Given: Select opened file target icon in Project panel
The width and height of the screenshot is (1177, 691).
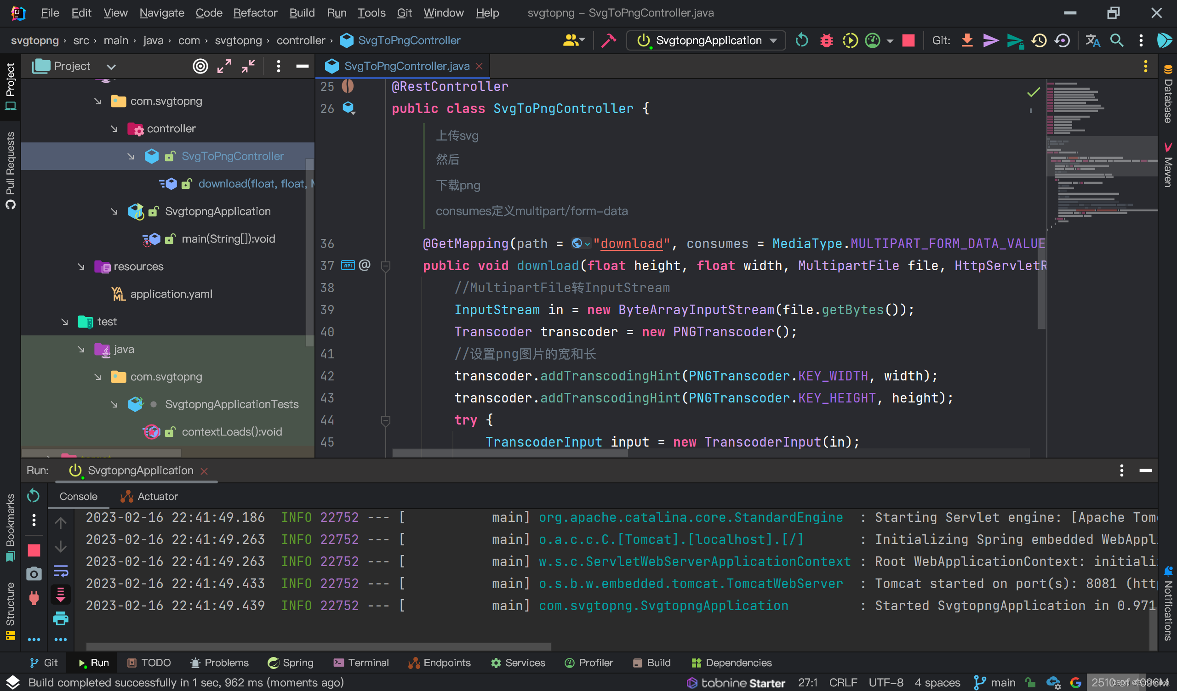Looking at the screenshot, I should [200, 66].
